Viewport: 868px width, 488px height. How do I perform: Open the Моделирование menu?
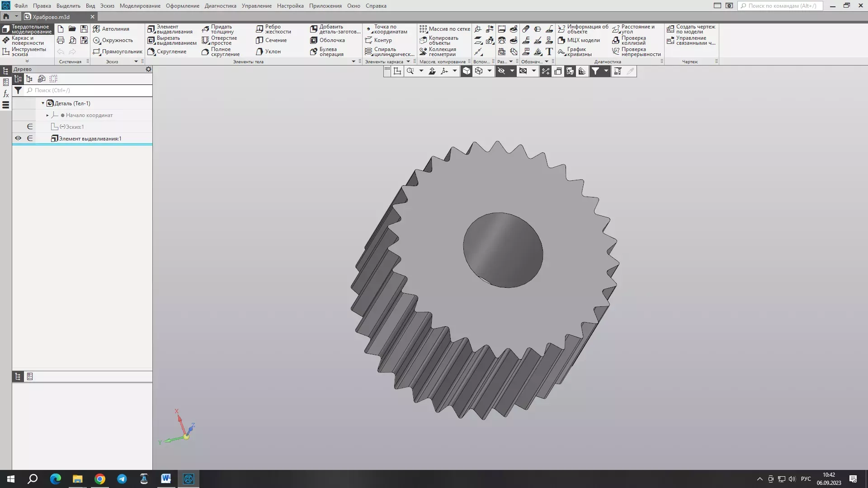[x=140, y=6]
